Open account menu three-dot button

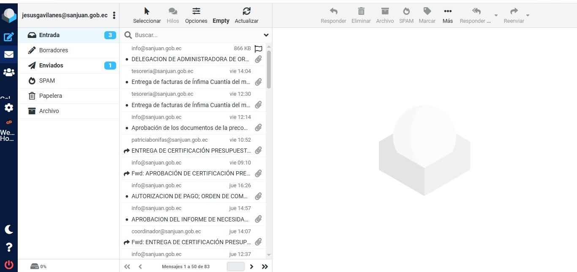[x=114, y=15]
